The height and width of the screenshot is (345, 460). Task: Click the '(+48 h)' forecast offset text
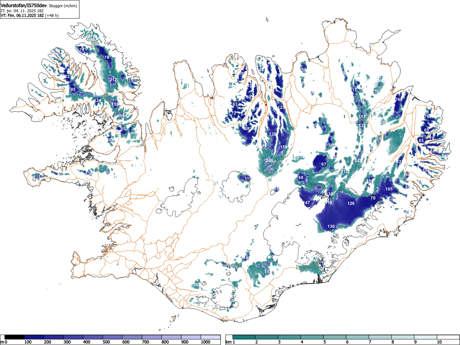pos(52,15)
